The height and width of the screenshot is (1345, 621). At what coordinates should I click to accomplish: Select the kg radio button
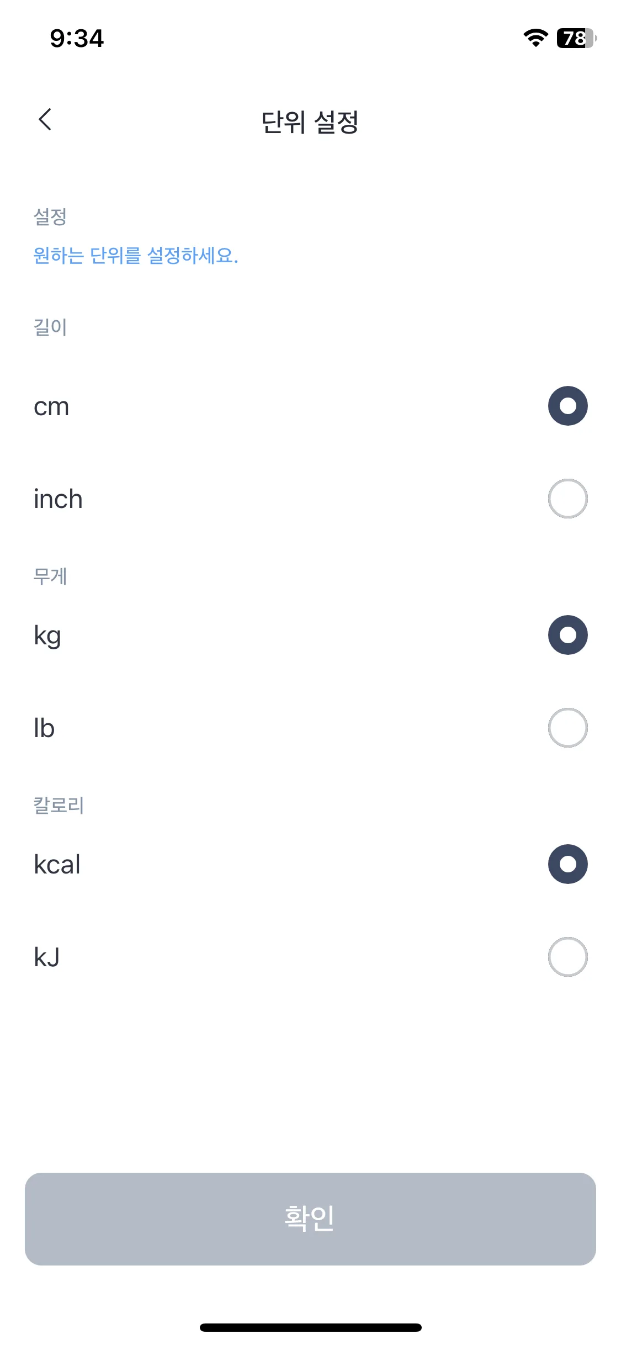click(567, 635)
